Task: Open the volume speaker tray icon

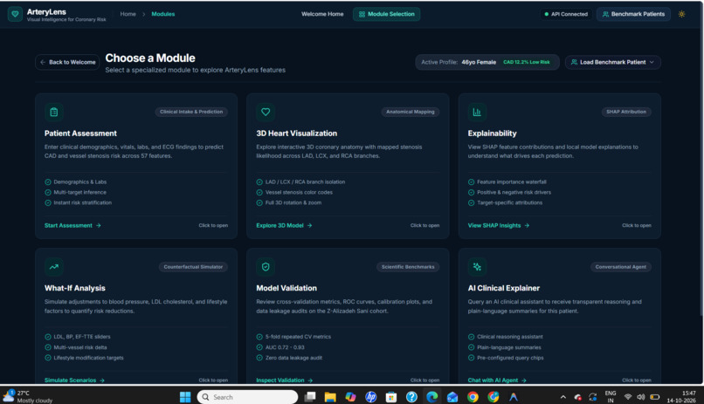Action: (x=641, y=397)
